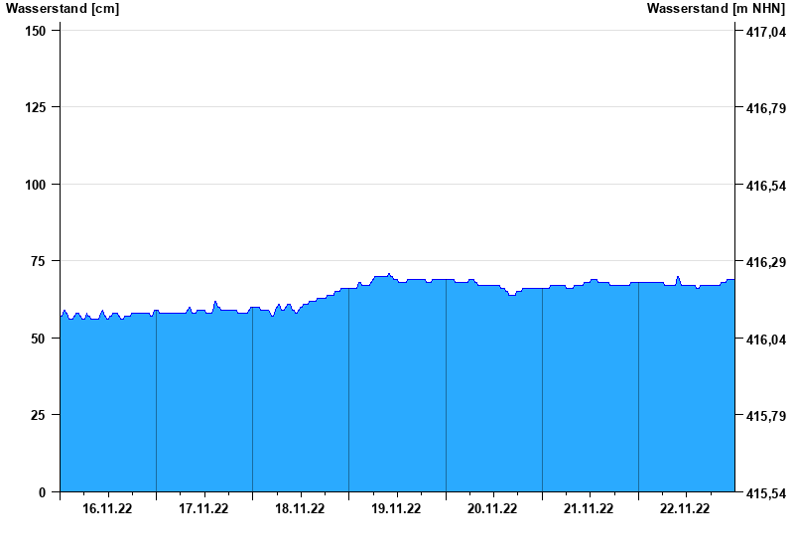Click the 'Wasserstand [cm]' axis title
The image size is (794, 546).
click(x=63, y=9)
